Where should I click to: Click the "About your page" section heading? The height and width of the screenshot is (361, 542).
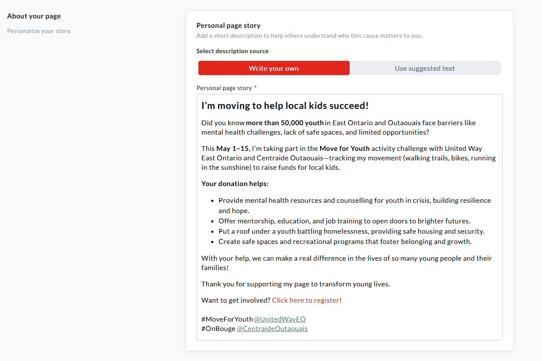pos(34,16)
